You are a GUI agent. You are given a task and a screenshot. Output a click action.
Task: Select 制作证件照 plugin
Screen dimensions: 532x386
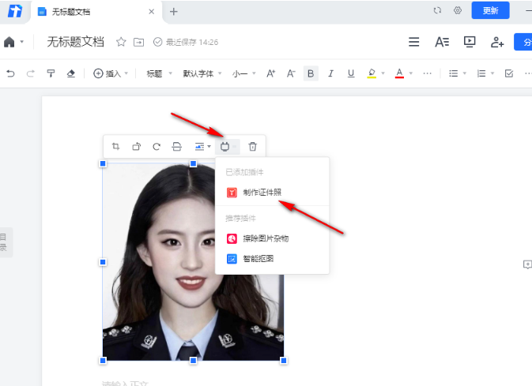coord(272,193)
